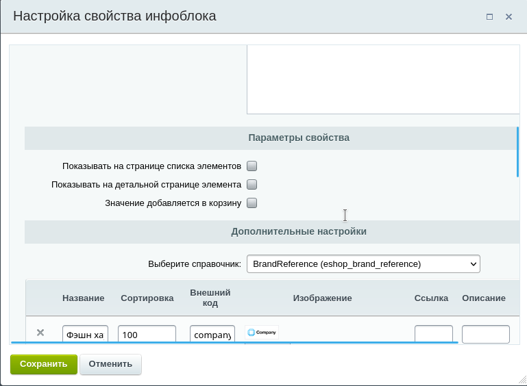
Task: Close the infoblock property settings dialog
Action: point(508,16)
